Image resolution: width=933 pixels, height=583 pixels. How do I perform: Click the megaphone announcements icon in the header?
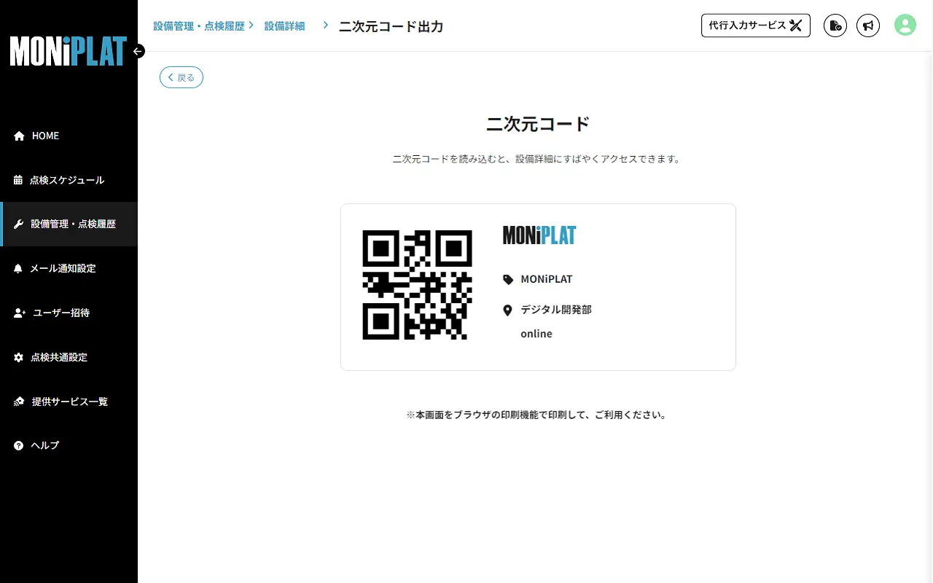[x=868, y=26]
